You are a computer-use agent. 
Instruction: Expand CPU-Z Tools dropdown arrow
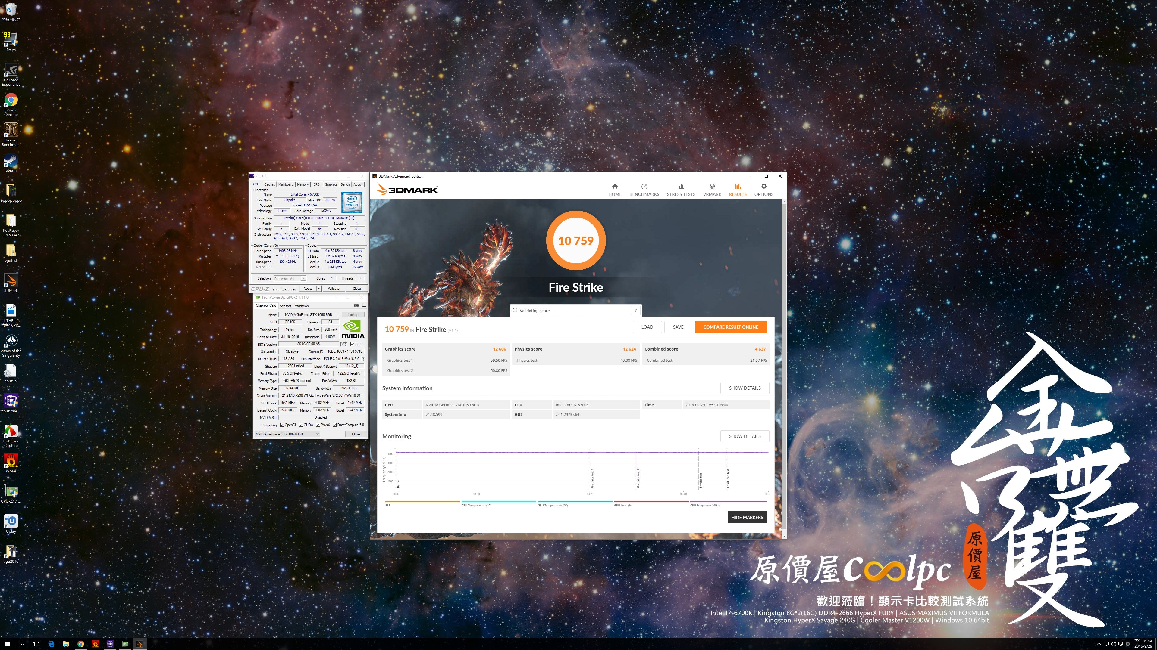[x=319, y=289]
